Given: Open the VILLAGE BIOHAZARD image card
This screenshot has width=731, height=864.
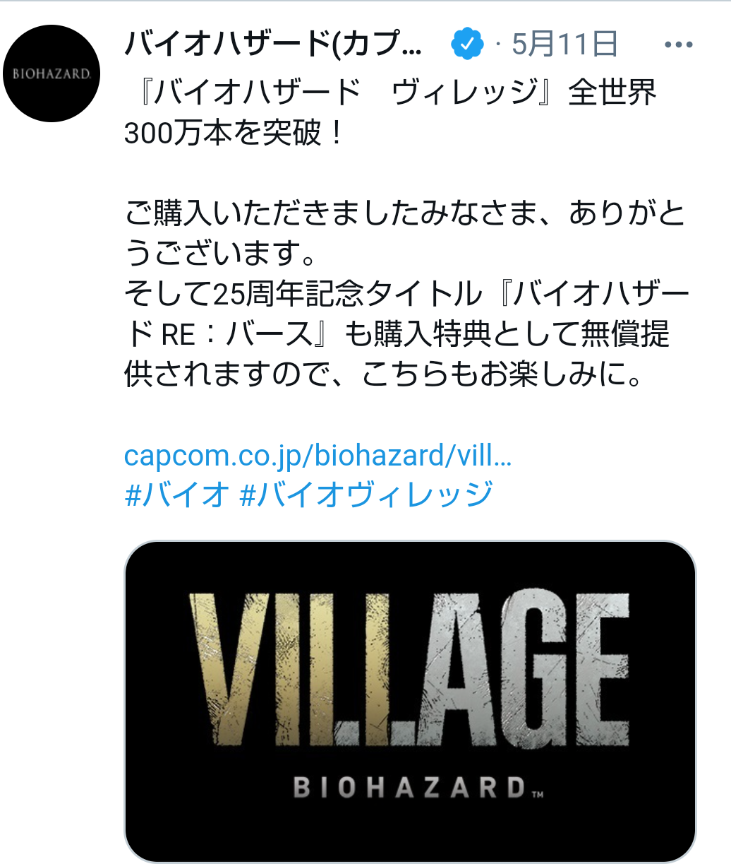Looking at the screenshot, I should click(x=410, y=702).
